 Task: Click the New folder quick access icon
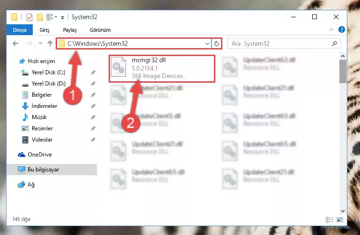pos(40,17)
